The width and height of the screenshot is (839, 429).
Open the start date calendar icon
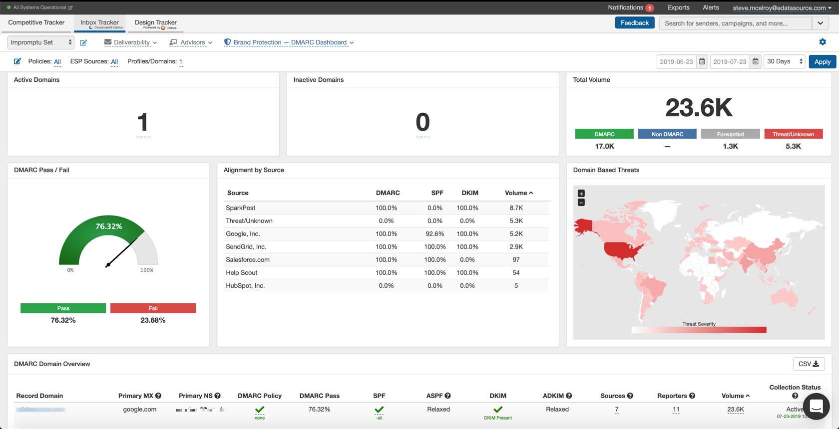[702, 61]
